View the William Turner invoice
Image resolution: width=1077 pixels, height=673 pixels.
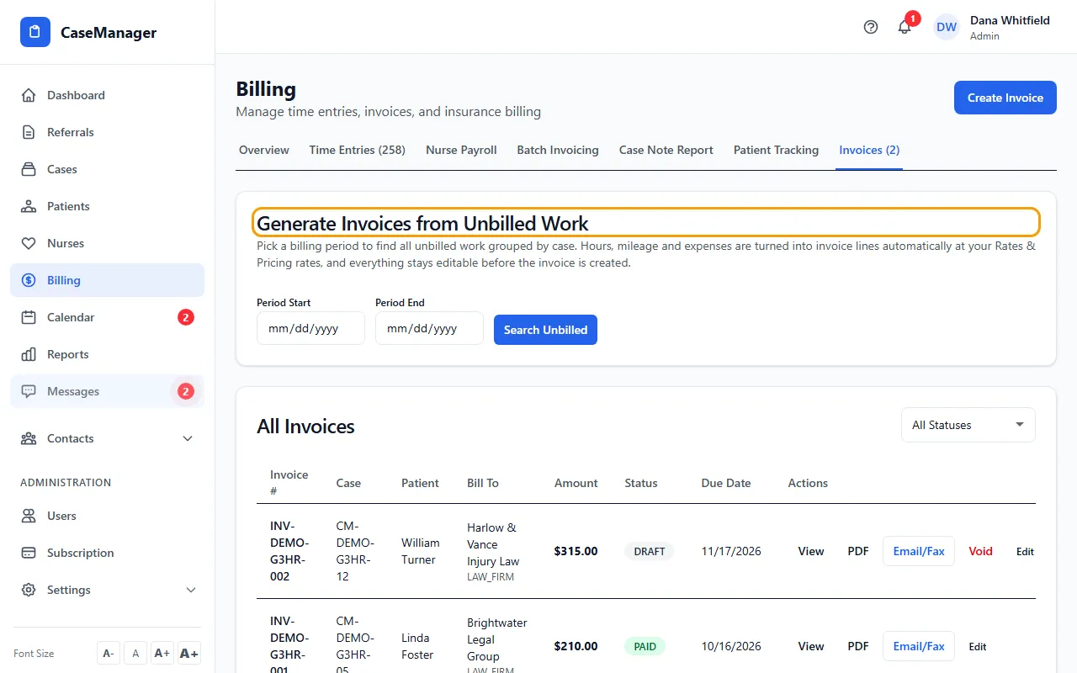point(811,551)
